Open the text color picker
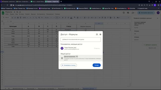This screenshot has width=161, height=90. [x=71, y=18]
